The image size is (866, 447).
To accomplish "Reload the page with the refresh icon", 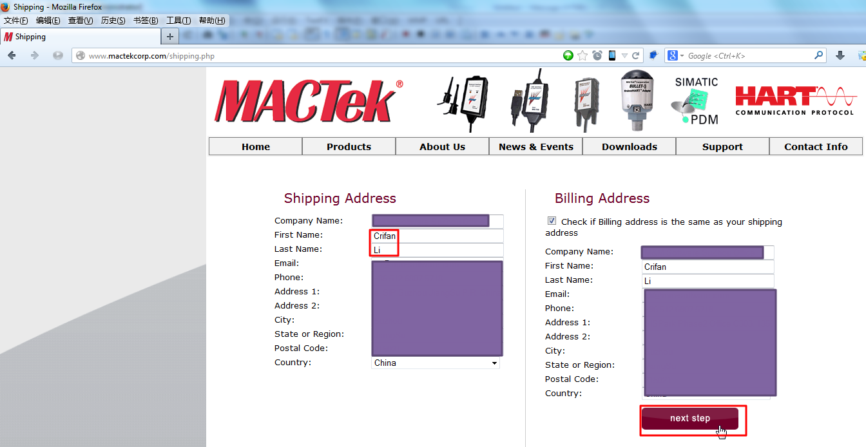I will pos(635,55).
